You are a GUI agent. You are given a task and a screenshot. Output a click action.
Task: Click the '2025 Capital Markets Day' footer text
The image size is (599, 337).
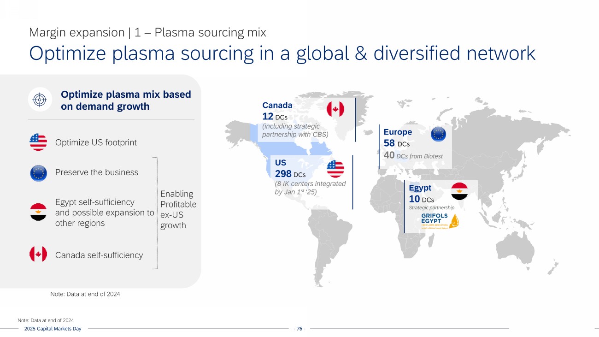pos(53,329)
